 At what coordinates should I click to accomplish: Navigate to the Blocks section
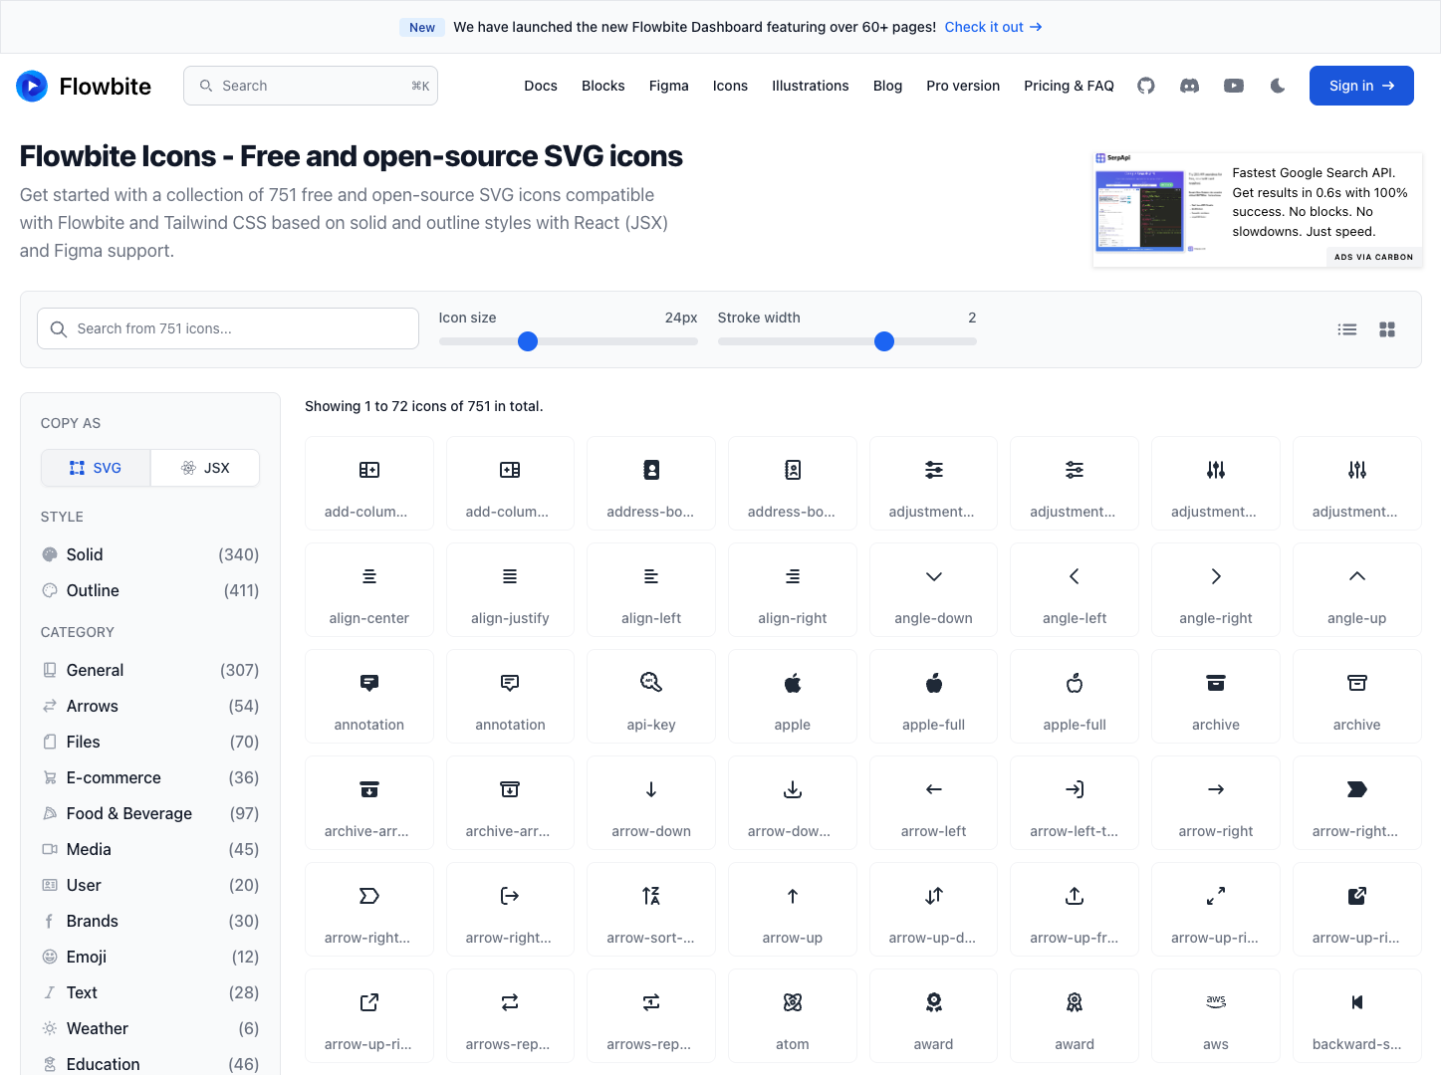pos(602,86)
